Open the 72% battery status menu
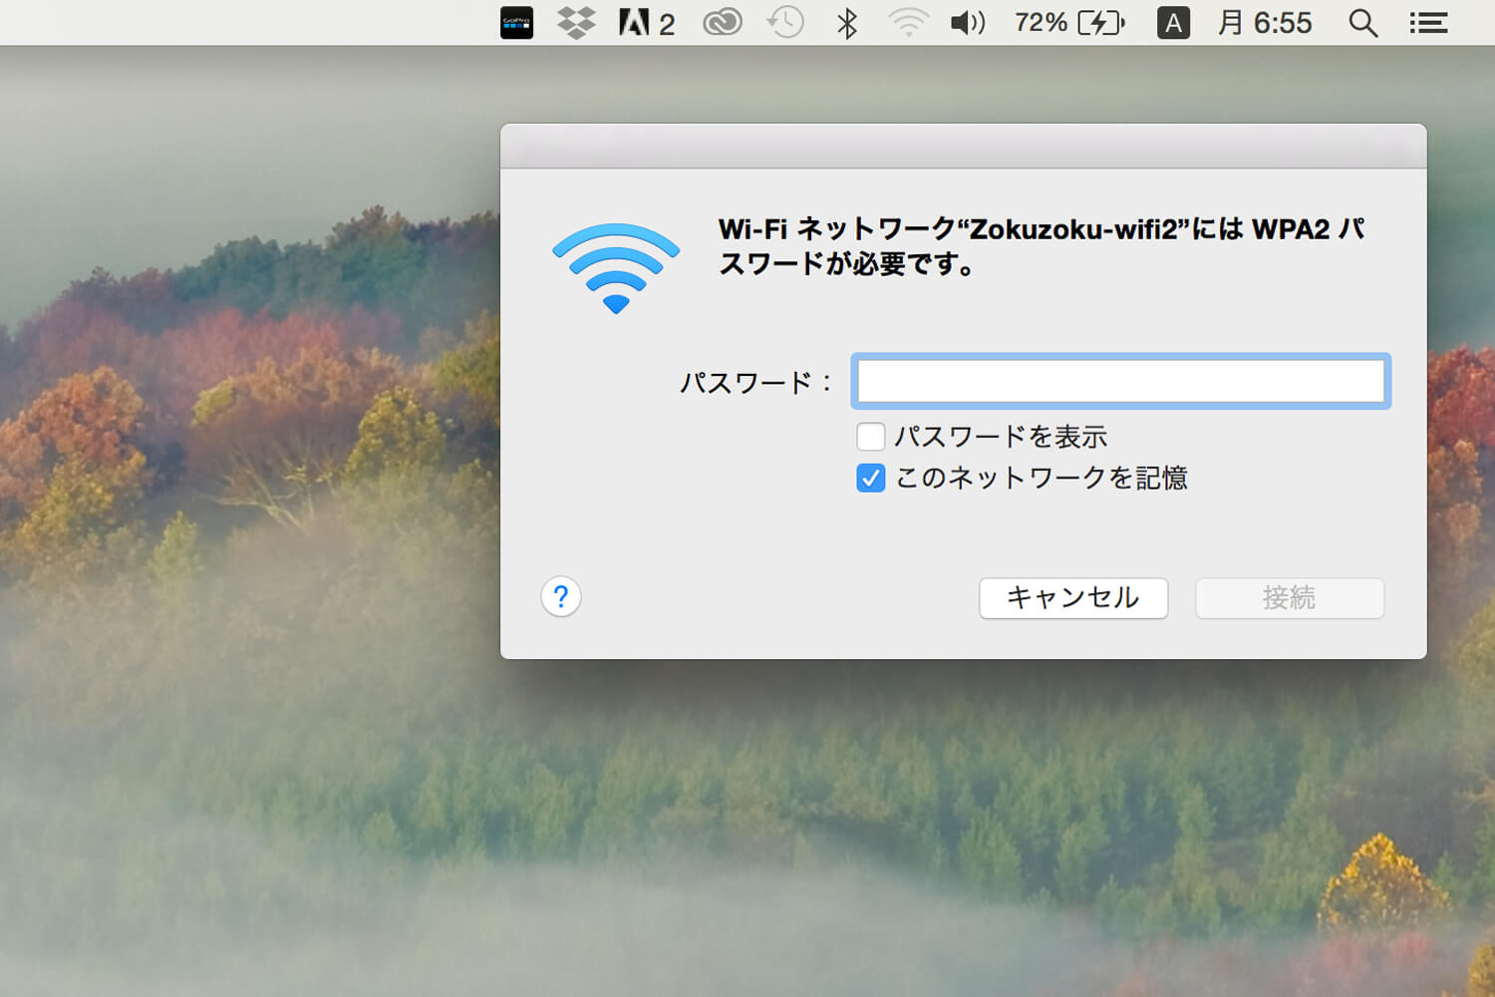Viewport: 1495px width, 997px height. pos(1068,22)
